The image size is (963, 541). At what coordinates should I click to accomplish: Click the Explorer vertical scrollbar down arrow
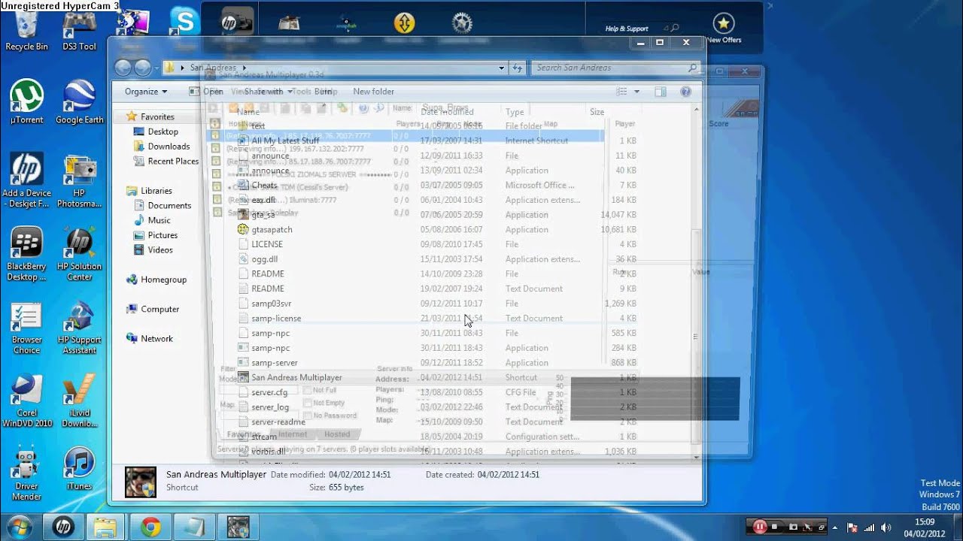point(696,457)
